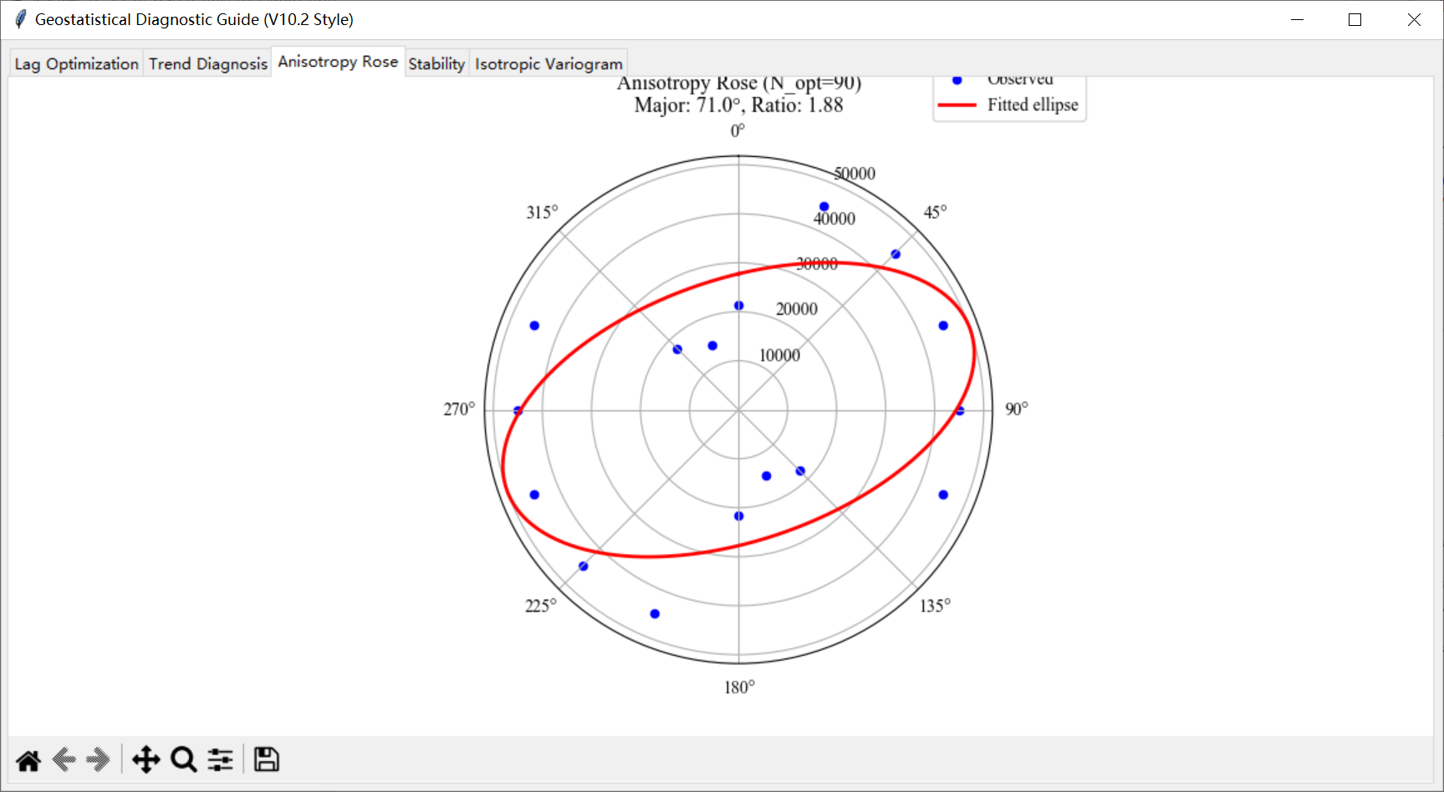Select the Anisotropy Rose tab
This screenshot has width=1444, height=792.
(338, 62)
